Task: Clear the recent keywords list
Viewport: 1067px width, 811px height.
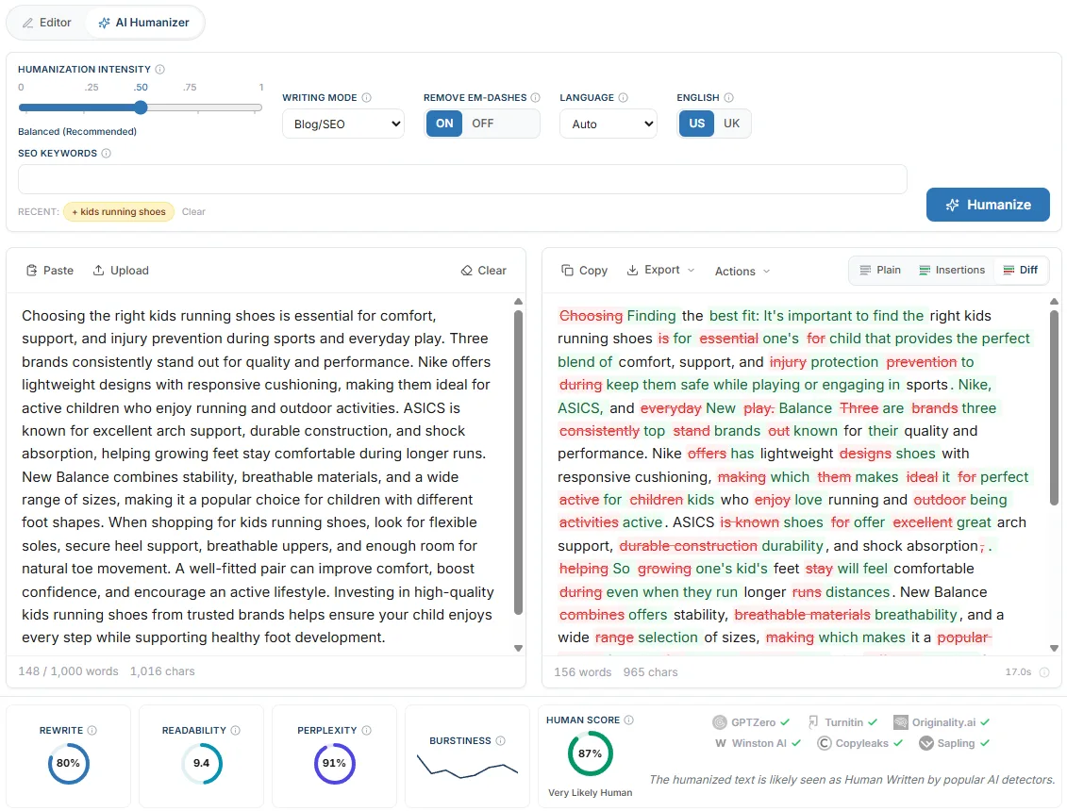Action: (x=193, y=211)
